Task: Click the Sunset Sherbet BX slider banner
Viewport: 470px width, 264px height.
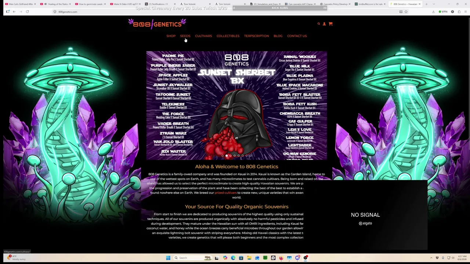Action: pyautogui.click(x=236, y=105)
